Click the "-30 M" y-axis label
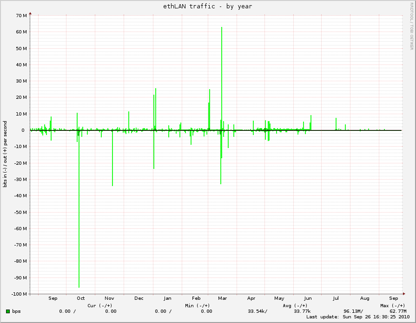 click(x=20, y=180)
